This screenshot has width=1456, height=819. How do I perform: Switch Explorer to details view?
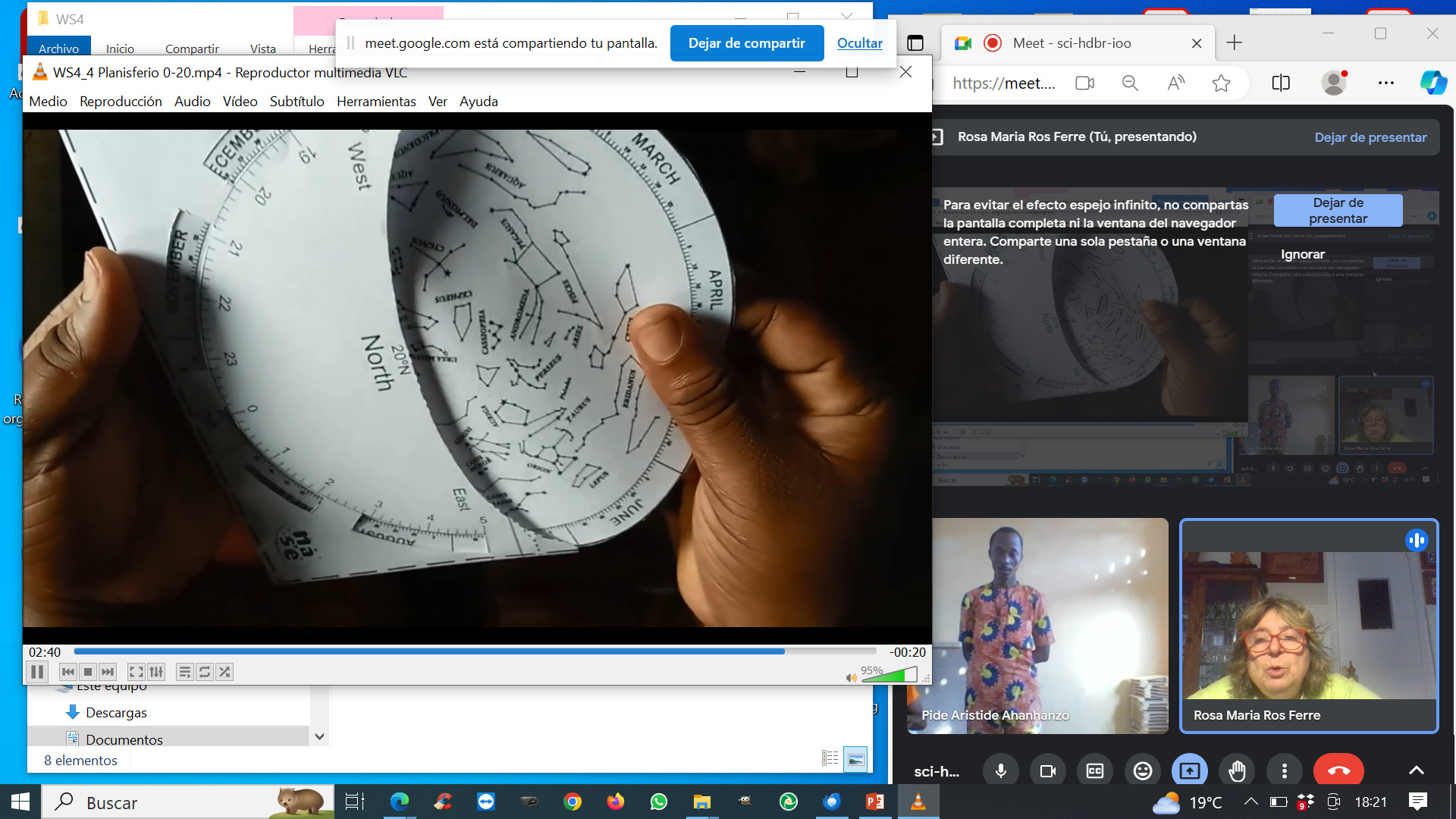click(830, 758)
